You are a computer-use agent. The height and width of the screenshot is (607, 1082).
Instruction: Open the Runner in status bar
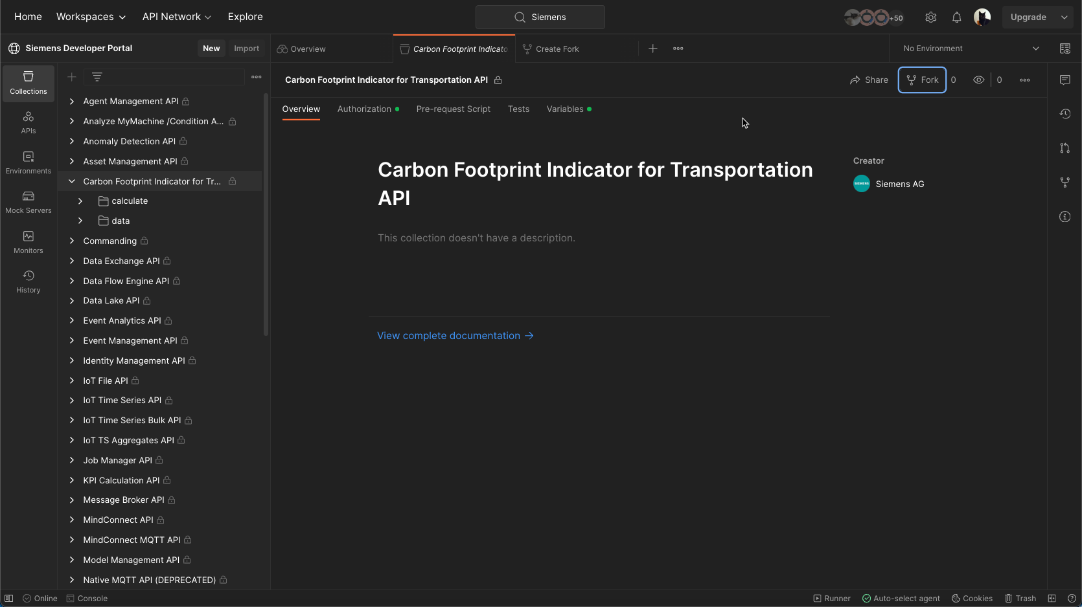(x=832, y=599)
